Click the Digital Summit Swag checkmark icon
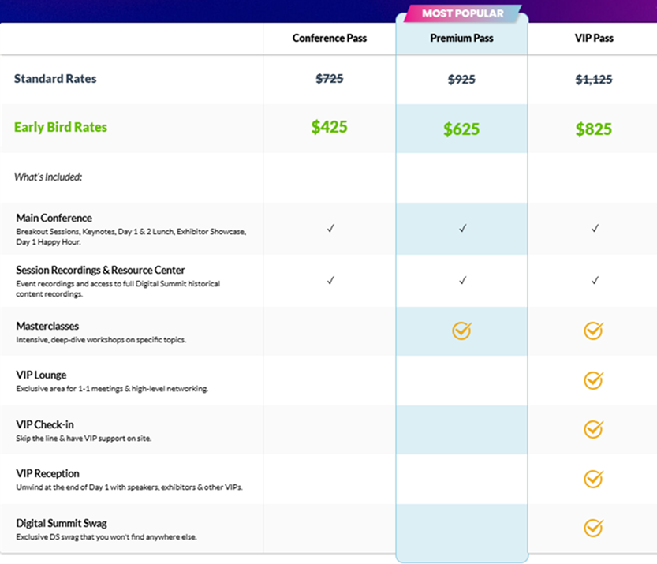Image resolution: width=657 pixels, height=564 pixels. pyautogui.click(x=593, y=527)
